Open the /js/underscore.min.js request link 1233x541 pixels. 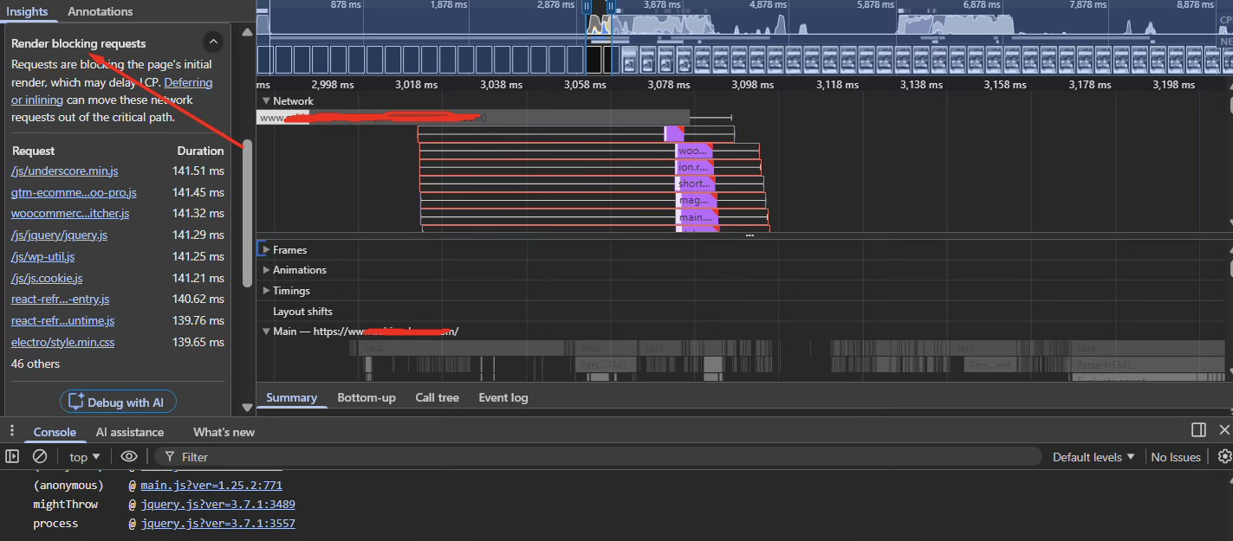(65, 171)
